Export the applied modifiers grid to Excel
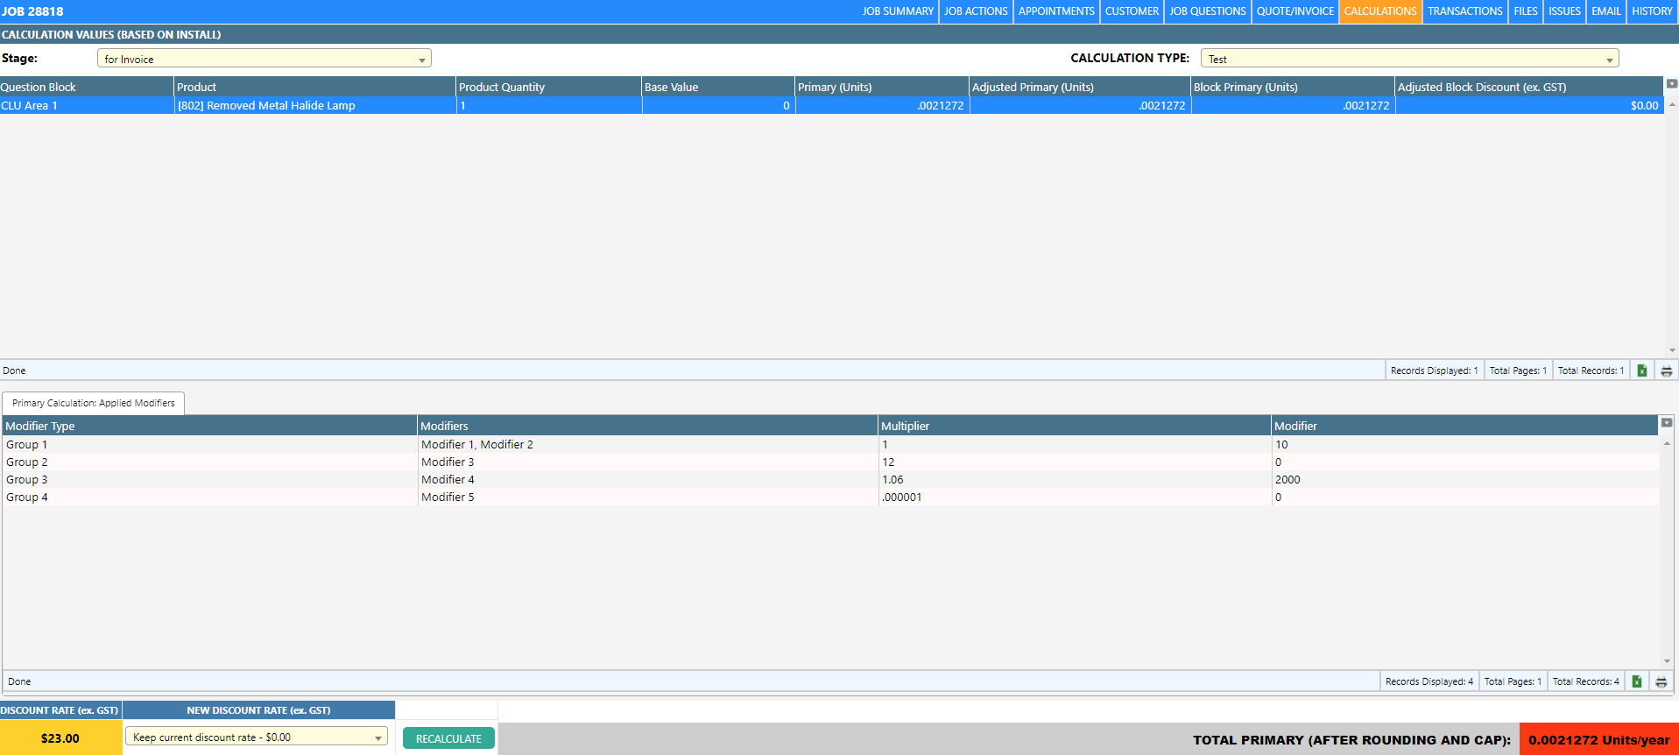Screen dimensions: 1679x755 (1636, 681)
